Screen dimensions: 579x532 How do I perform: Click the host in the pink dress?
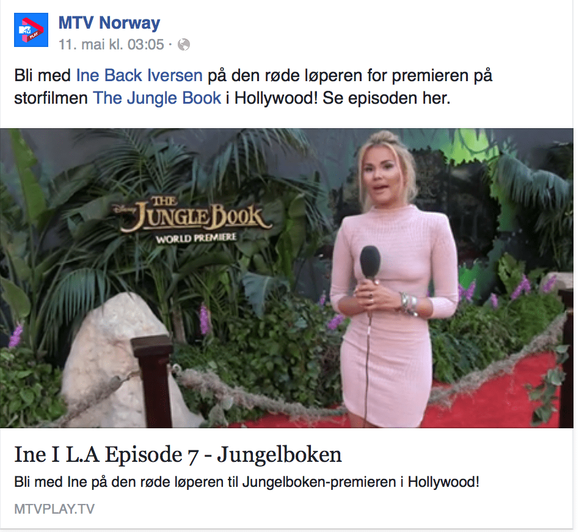tap(393, 281)
